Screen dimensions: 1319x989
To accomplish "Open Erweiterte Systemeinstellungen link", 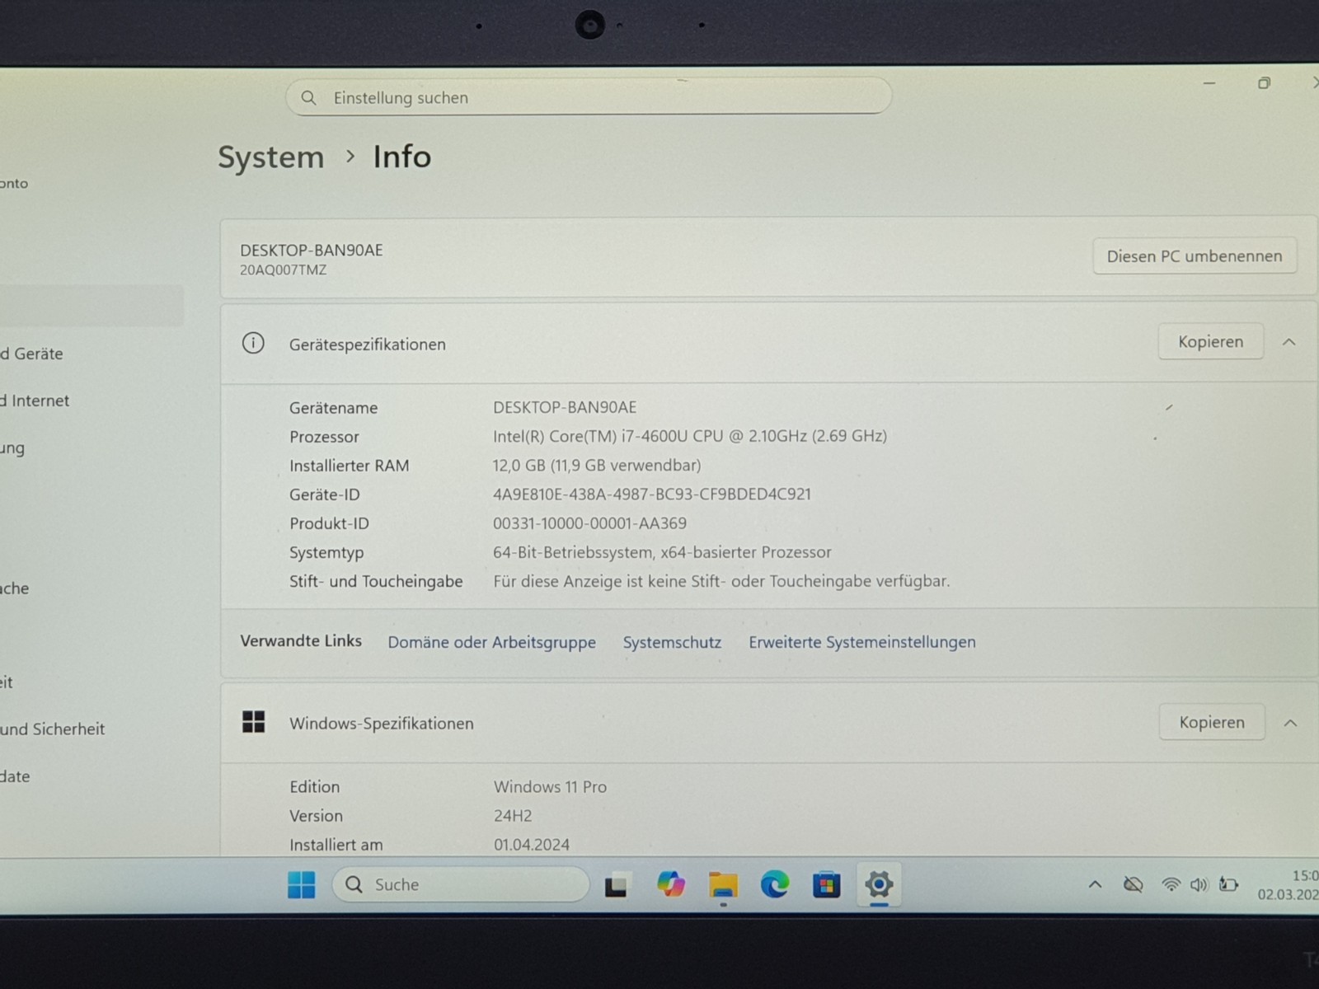I will [x=861, y=642].
